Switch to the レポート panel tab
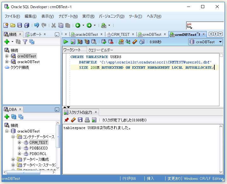Screen dimensions: 227x184 point(36,34)
